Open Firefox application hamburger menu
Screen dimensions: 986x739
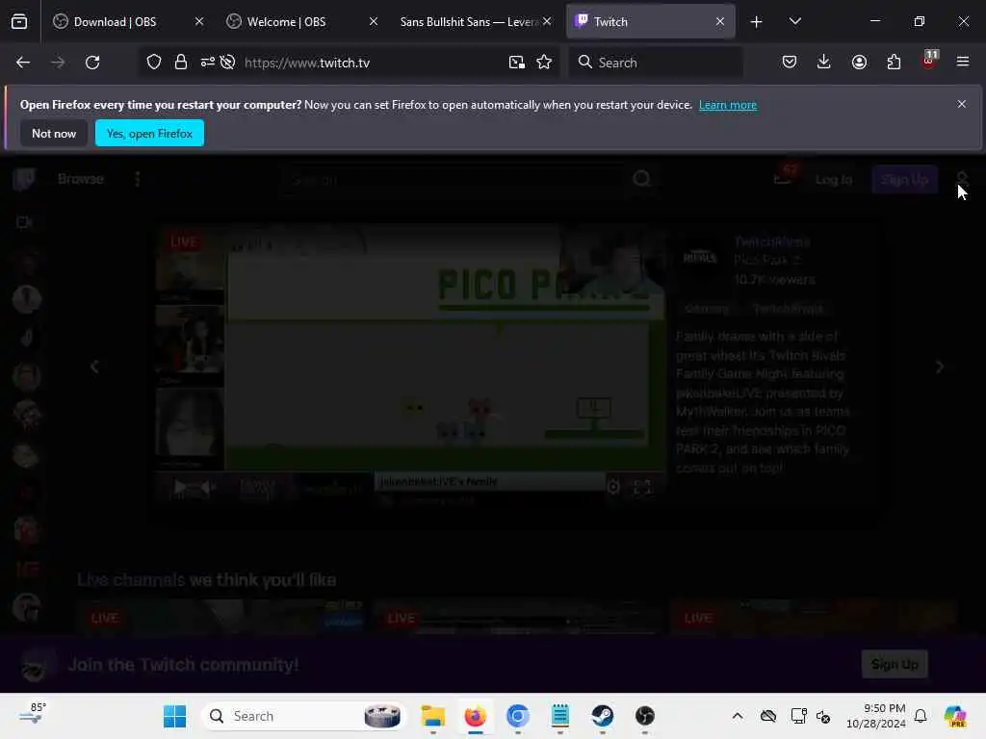pos(963,62)
